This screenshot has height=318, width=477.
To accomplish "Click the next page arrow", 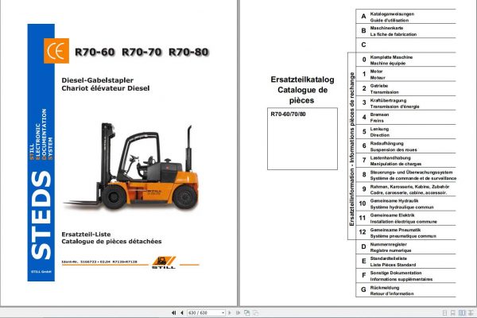I will pyautogui.click(x=230, y=312).
